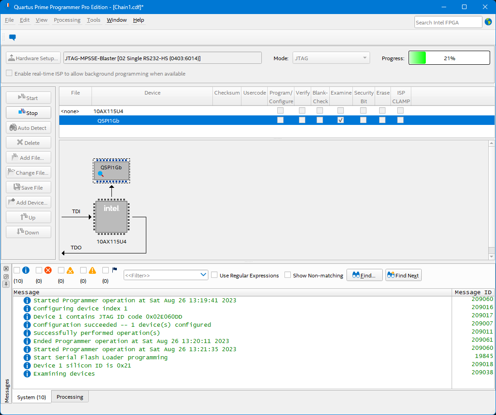Open Hardware Setup... dialog

tap(33, 58)
